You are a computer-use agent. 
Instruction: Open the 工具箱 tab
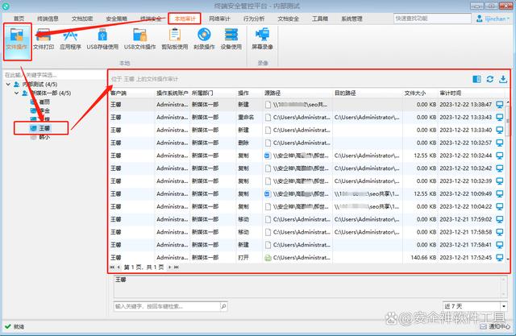pos(320,19)
